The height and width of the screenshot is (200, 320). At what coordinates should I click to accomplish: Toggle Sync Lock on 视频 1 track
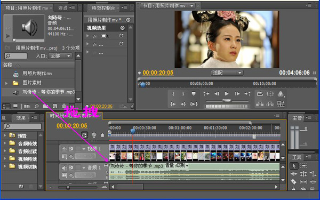tap(71, 149)
